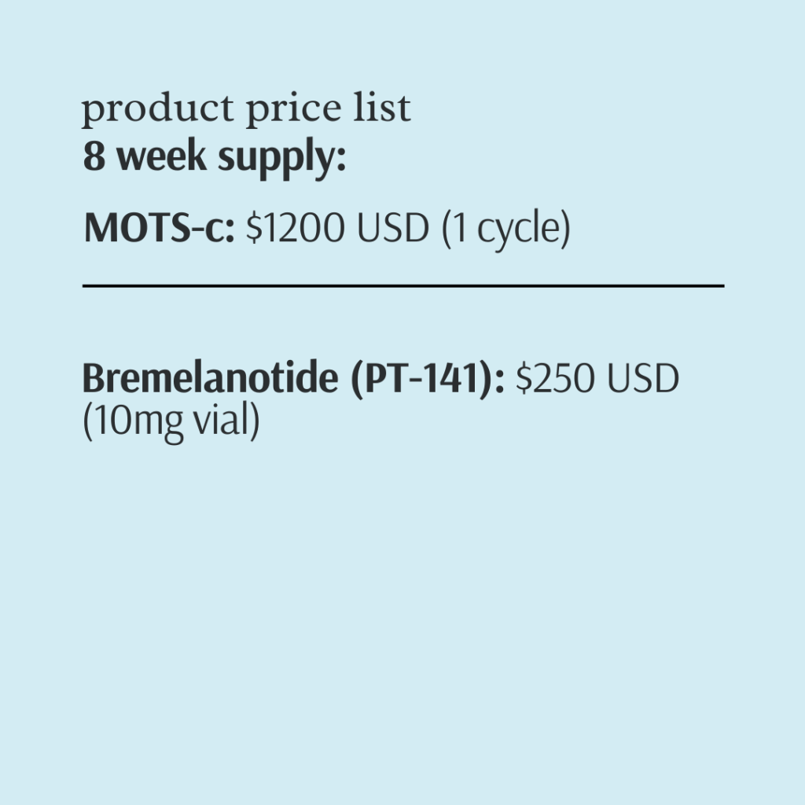
Task: Click the bold word "Bremelanotide"
Action: click(210, 378)
